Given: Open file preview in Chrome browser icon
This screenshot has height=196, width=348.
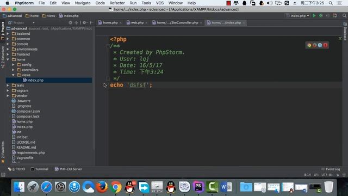Looking at the screenshot, I should [x=309, y=45].
